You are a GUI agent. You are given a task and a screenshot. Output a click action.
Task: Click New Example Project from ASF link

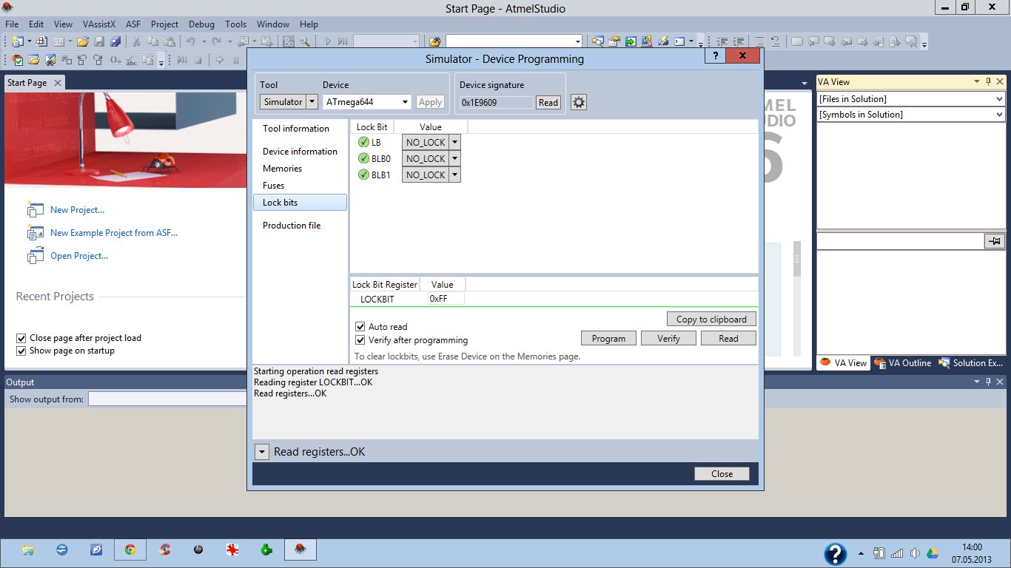114,233
